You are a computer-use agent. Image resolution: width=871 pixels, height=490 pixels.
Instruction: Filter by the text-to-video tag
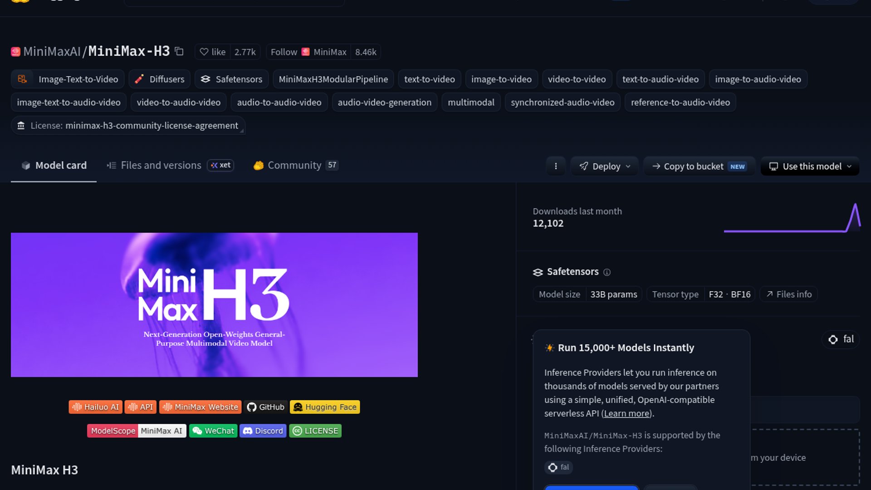click(430, 79)
